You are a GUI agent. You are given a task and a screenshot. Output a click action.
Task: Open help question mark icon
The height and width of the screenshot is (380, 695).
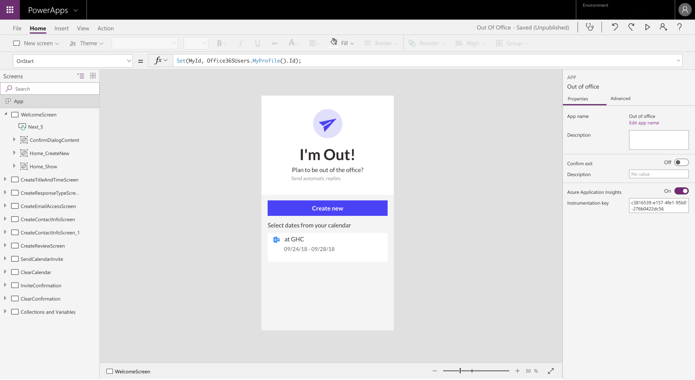(x=679, y=27)
